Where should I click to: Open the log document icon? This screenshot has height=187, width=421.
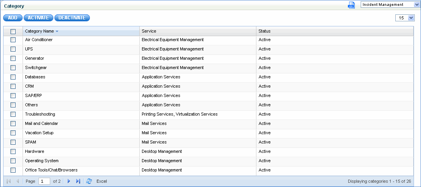point(351,5)
